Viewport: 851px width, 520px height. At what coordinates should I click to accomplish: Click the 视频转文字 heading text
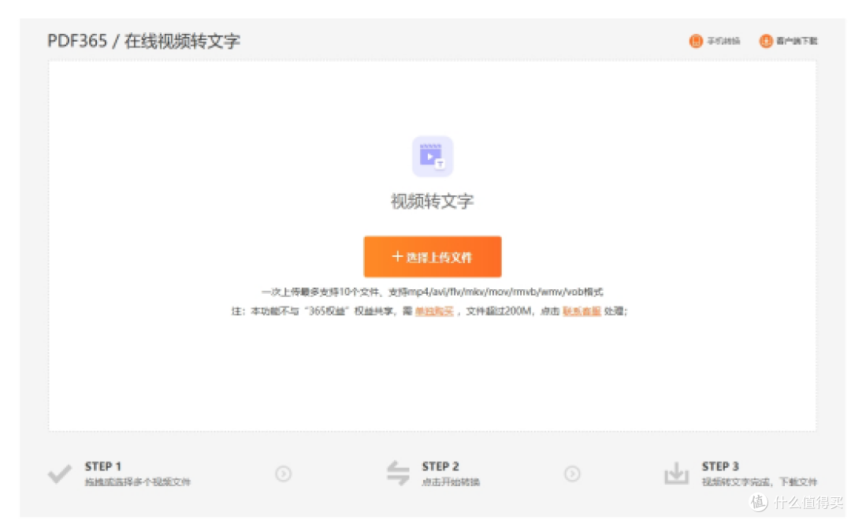pos(432,202)
